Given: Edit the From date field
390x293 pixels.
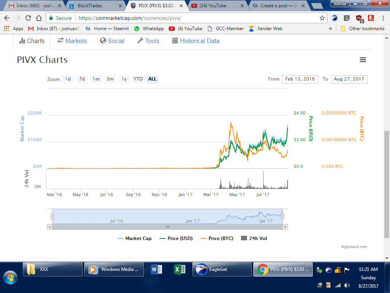Looking at the screenshot, I should pos(300,79).
